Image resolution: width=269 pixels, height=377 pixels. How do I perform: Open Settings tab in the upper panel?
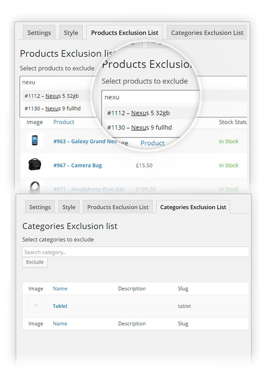(39, 33)
